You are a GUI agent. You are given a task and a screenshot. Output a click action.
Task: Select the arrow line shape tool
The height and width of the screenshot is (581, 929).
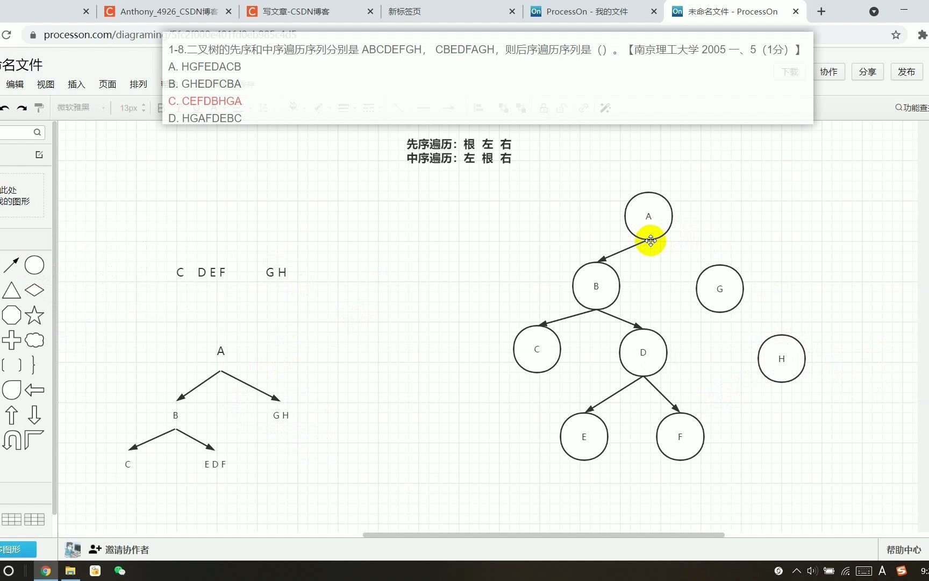pyautogui.click(x=11, y=265)
